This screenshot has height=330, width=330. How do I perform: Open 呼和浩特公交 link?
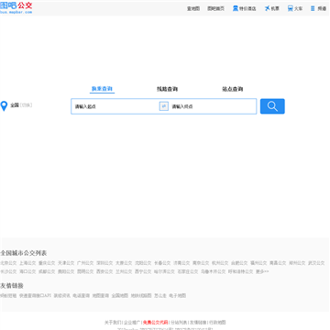click(x=240, y=271)
